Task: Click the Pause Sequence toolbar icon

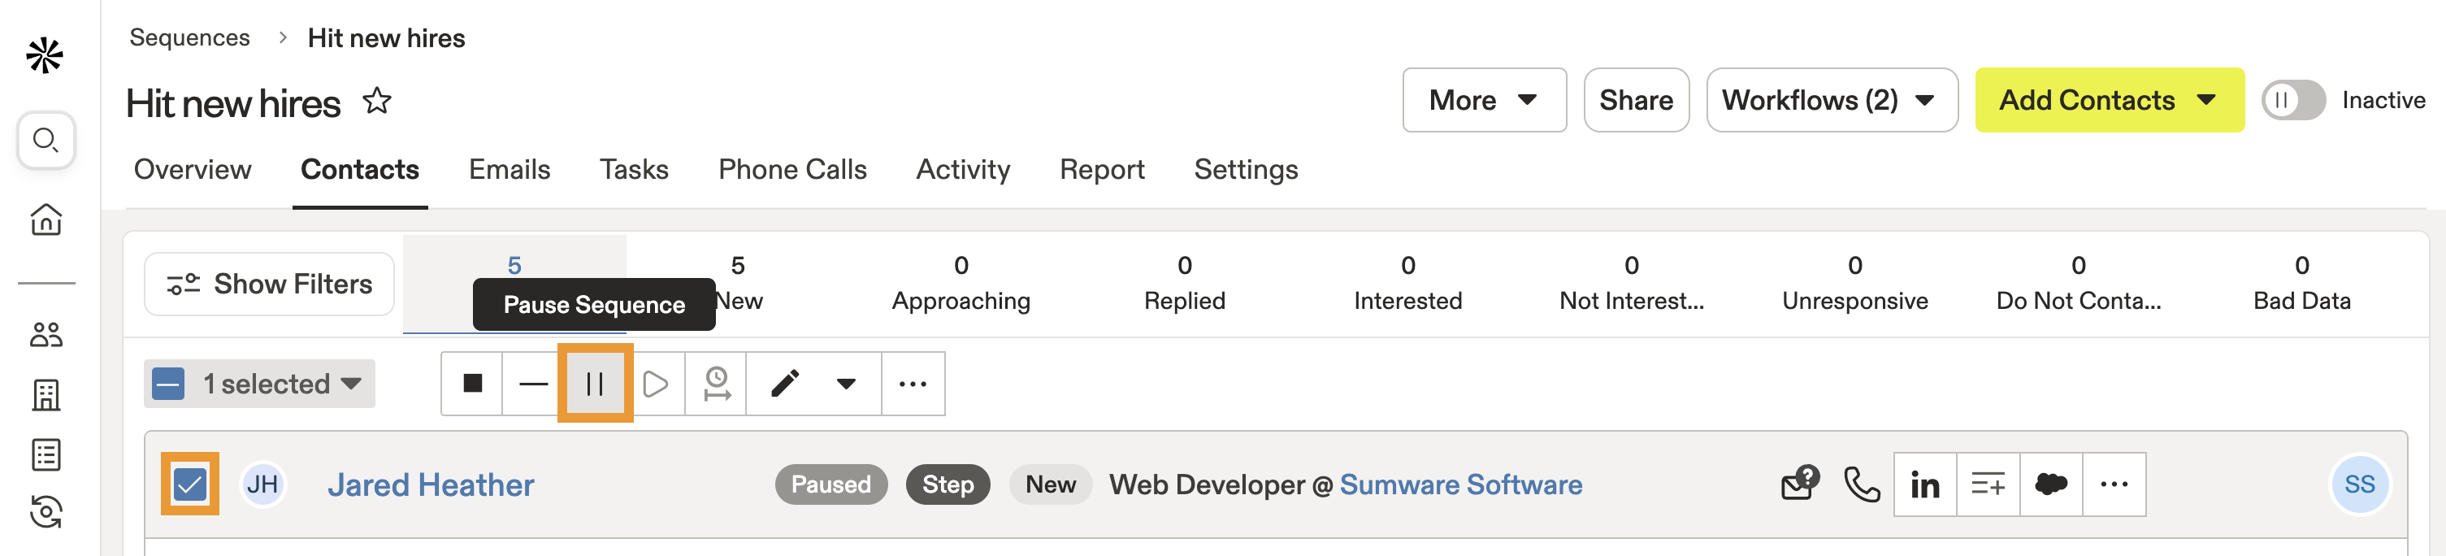Action: (x=594, y=384)
